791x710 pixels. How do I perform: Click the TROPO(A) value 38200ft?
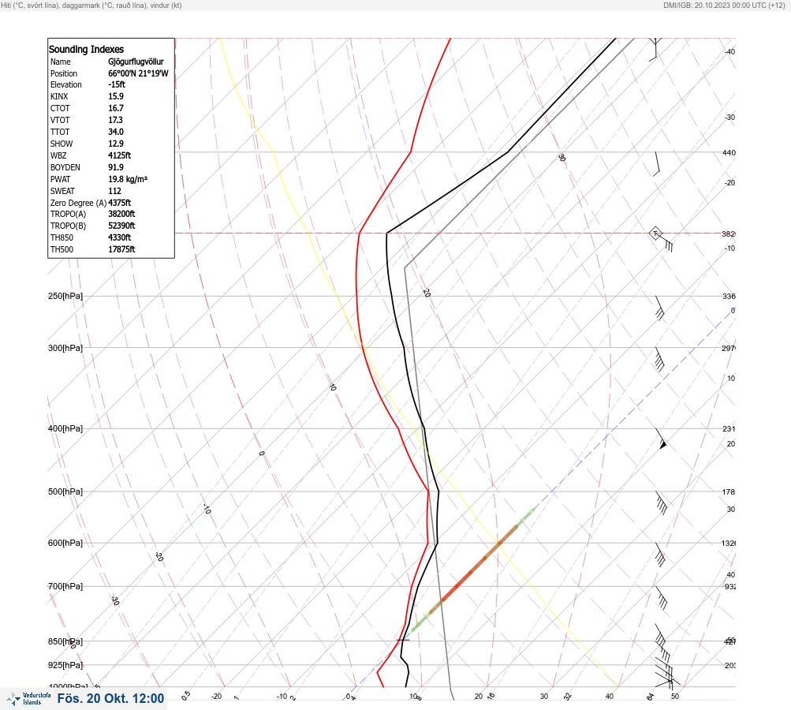click(121, 214)
